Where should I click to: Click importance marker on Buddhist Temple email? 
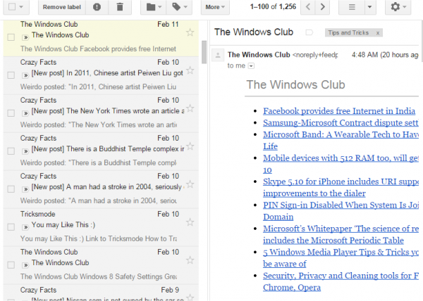(x=25, y=151)
